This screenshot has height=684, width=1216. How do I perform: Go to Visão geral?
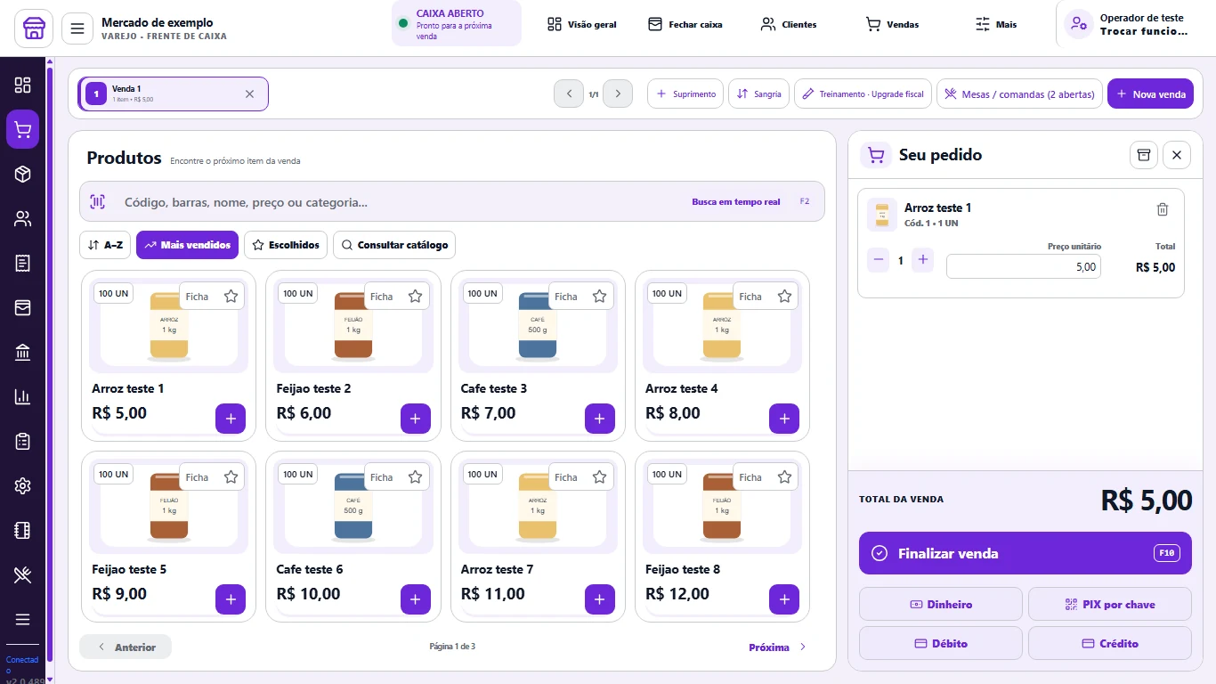click(x=582, y=24)
